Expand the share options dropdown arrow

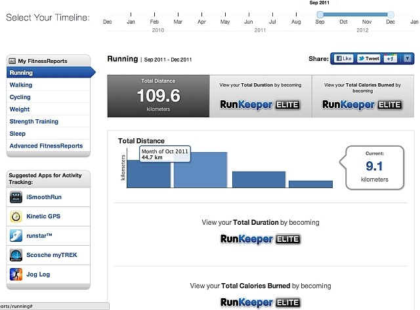click(407, 58)
